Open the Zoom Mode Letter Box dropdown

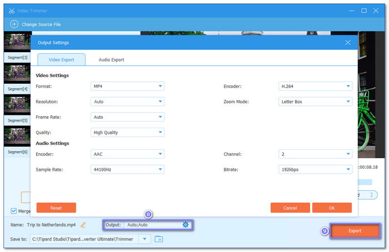pos(315,102)
